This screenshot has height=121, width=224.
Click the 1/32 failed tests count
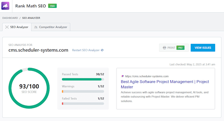[101, 98]
